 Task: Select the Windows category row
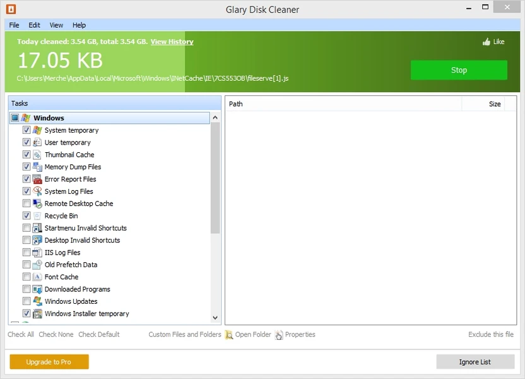pyautogui.click(x=110, y=118)
